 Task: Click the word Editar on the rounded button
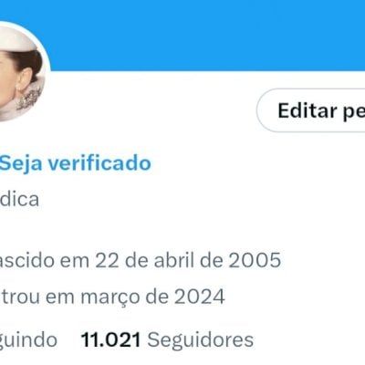pos(307,110)
